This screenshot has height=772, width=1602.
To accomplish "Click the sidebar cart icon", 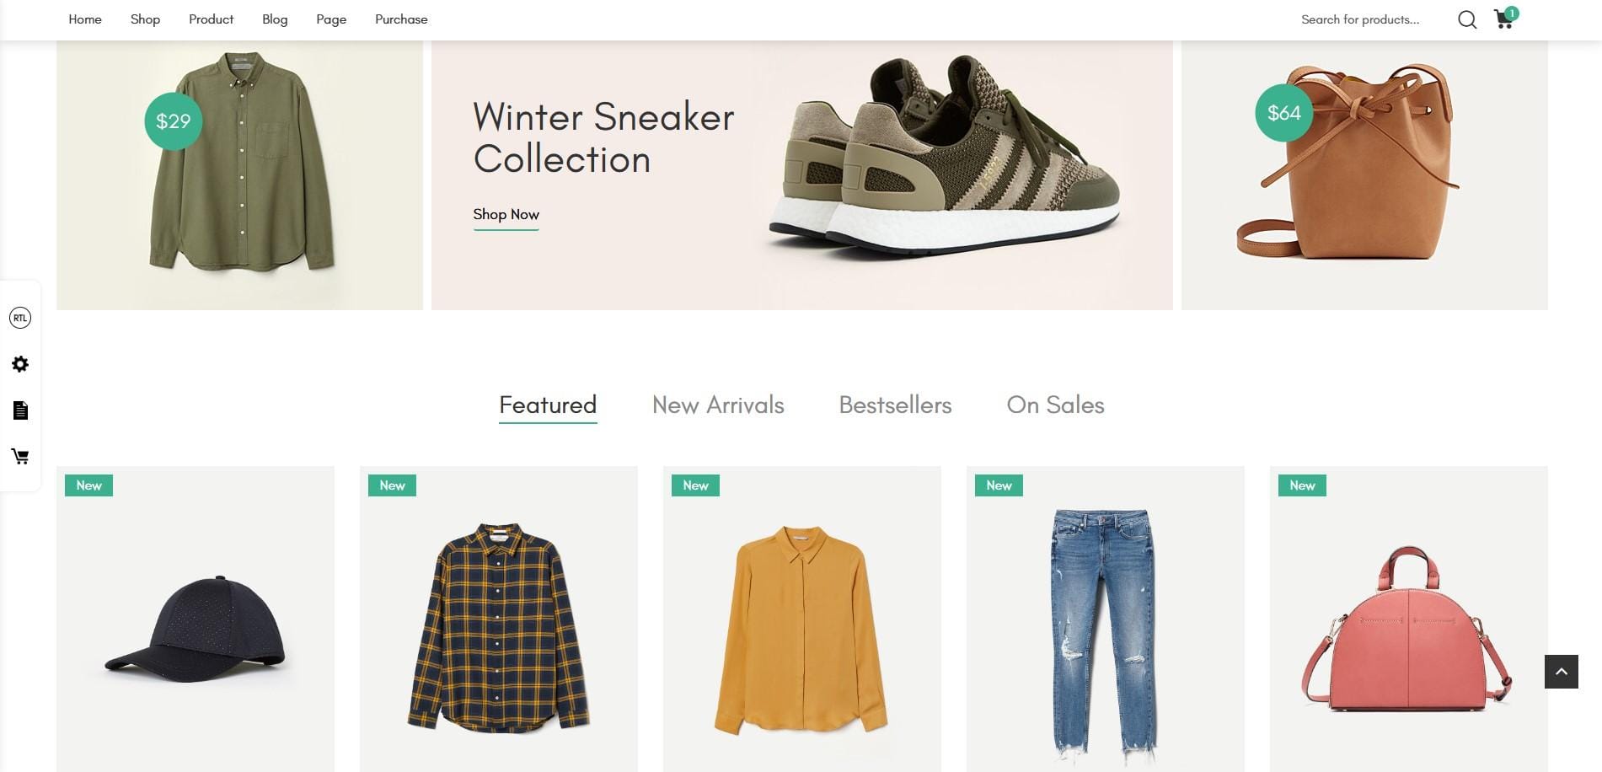I will pyautogui.click(x=20, y=457).
